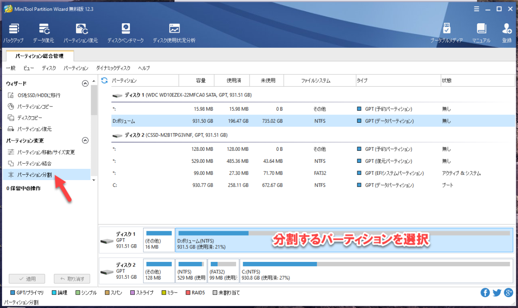Start ディスクベンチマーク tool
Image resolution: width=518 pixels, height=308 pixels.
[x=125, y=33]
